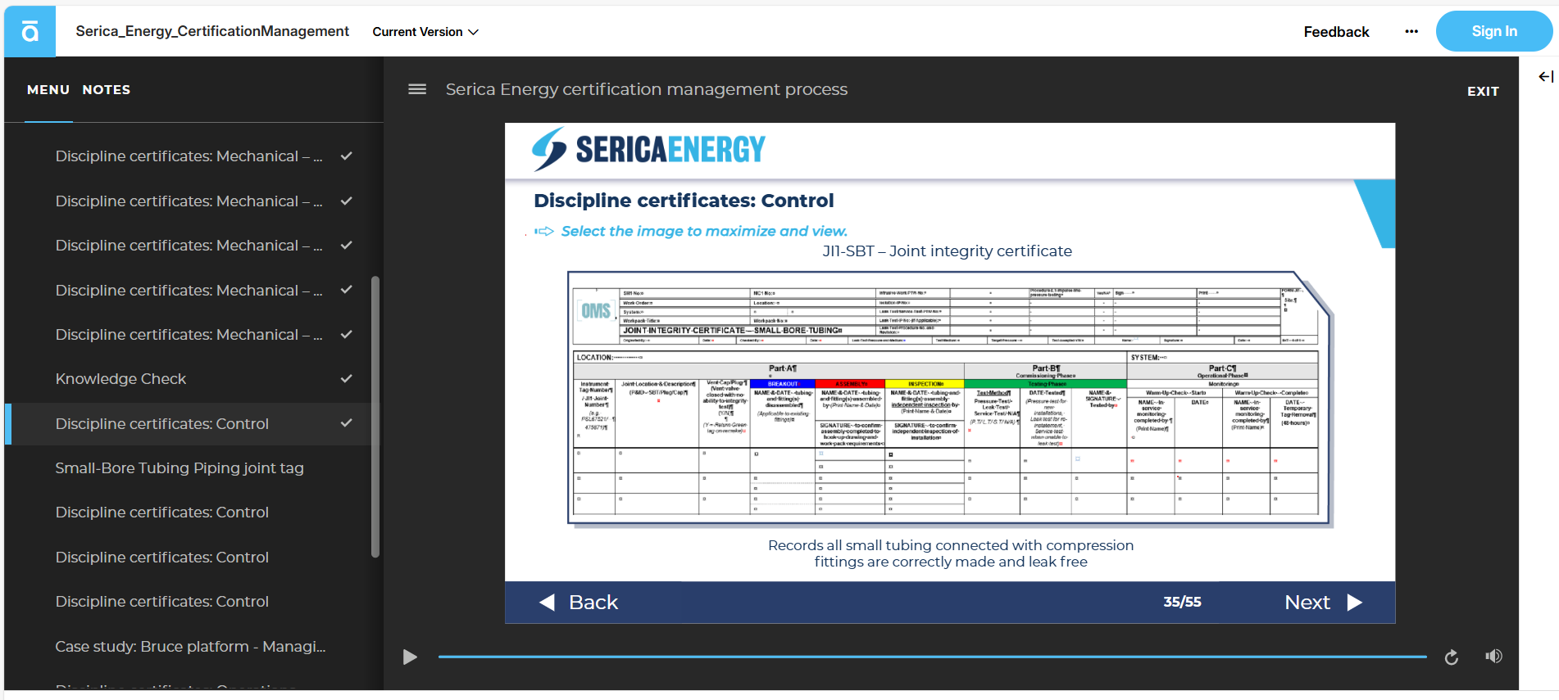Image resolution: width=1559 pixels, height=700 pixels.
Task: Collapse the right panel arrow icon
Action: tap(1546, 77)
